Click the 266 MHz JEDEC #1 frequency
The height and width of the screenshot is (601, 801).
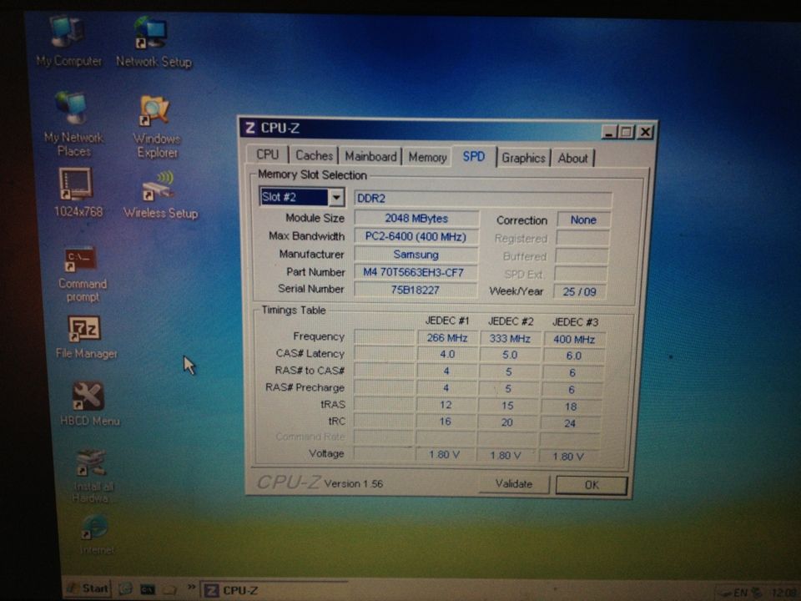point(447,338)
